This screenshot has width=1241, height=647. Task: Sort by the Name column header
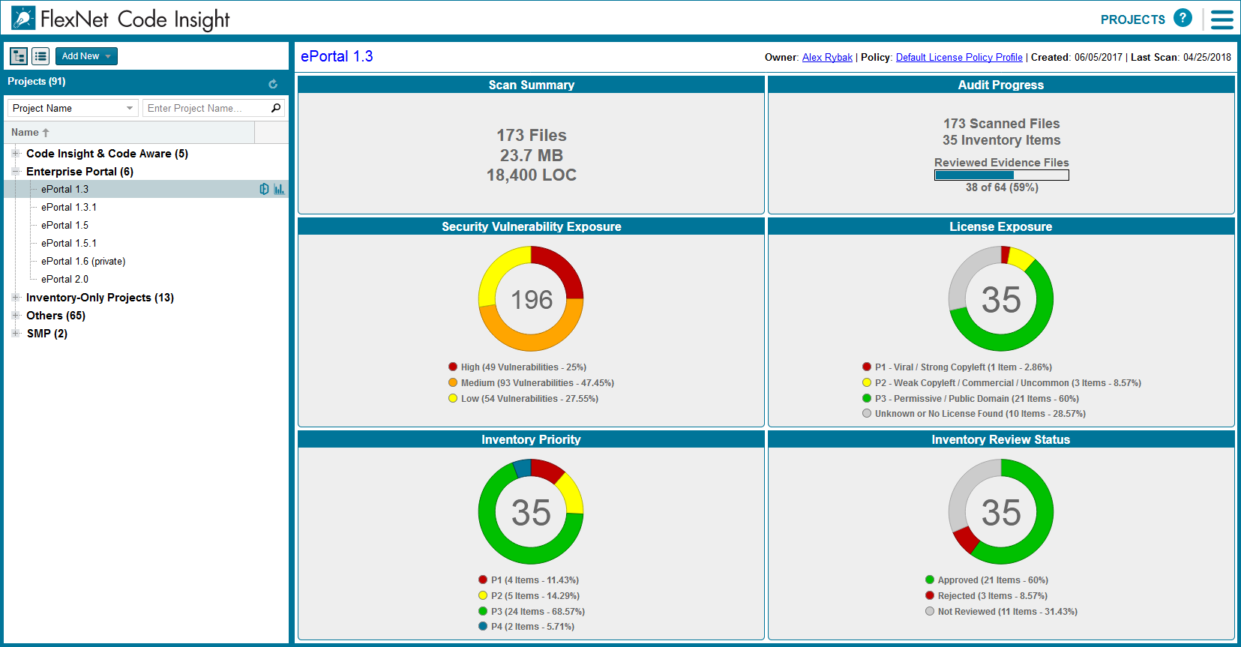point(130,133)
